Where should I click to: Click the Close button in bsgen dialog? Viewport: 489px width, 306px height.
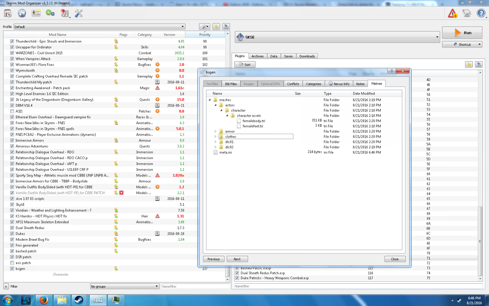pos(395,259)
